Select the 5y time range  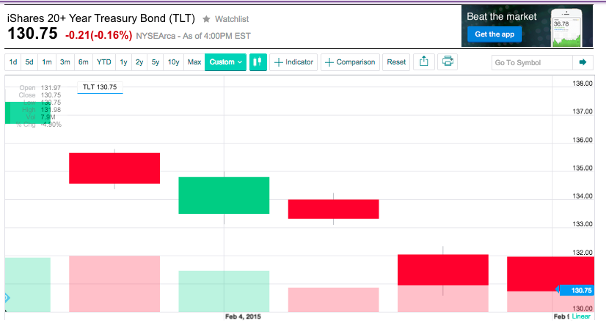[156, 62]
